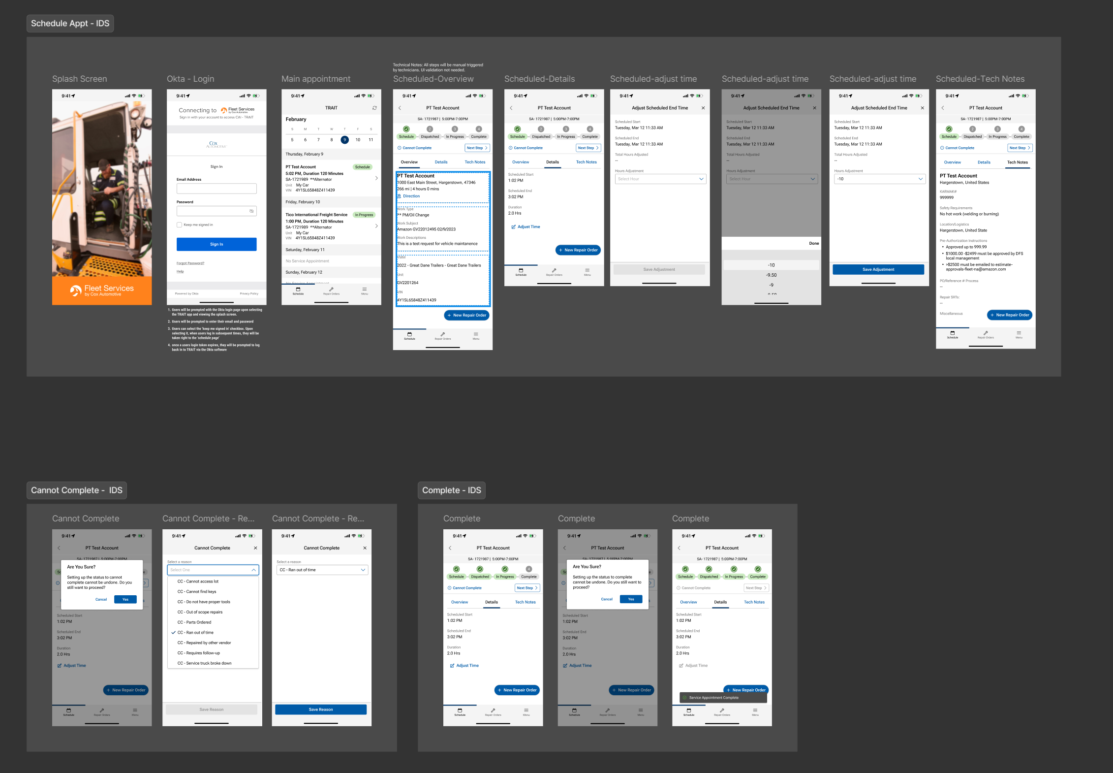Toggle password visibility eye icon on Okta login

(x=251, y=211)
